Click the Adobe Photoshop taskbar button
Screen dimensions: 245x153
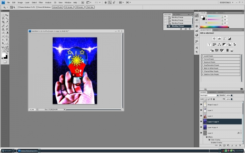click(x=28, y=151)
